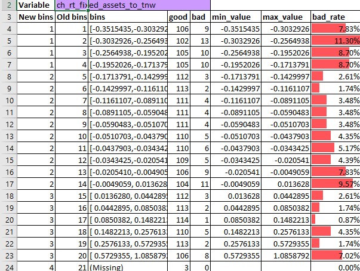Screen dimensions: 360x271
Task: Click the ch_rt_fixed_assets_to_tnw cell
Action: point(133,5)
